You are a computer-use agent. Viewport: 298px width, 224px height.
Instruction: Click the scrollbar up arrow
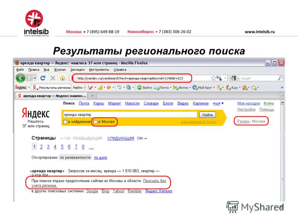[x=283, y=103]
